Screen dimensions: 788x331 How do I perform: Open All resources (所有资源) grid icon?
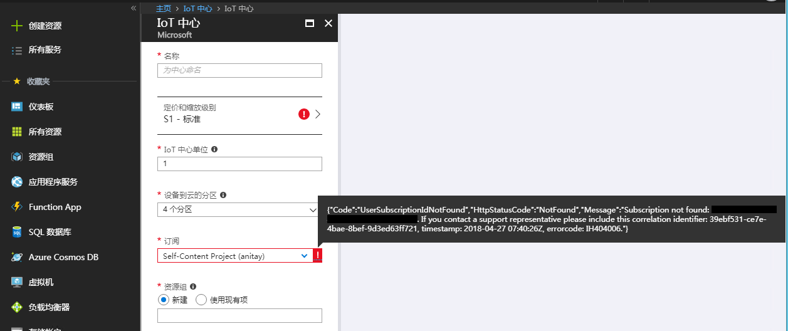coord(17,132)
